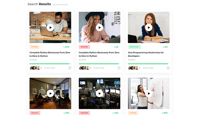
Task: Select the DESINGER tag on the $40 course
Action: point(84,47)
